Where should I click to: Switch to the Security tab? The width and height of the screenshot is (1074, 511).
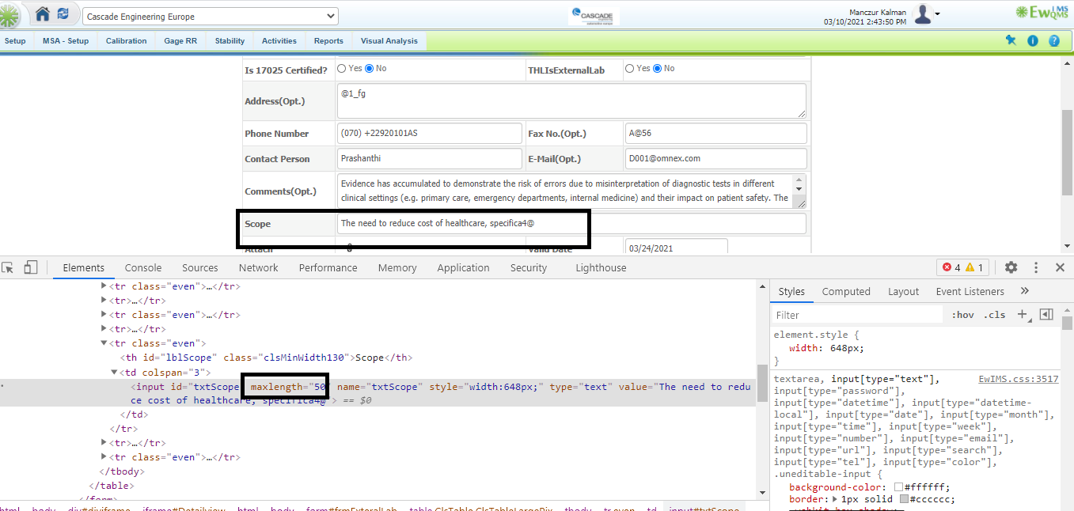[x=529, y=268]
